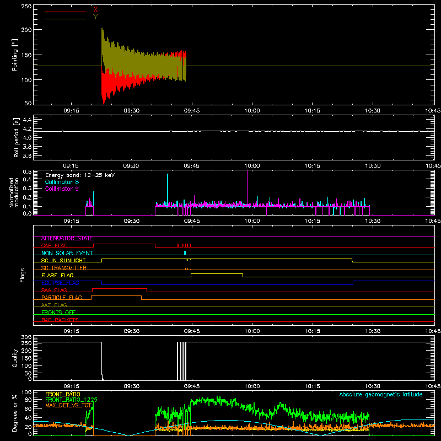
Task: Click the orange MAX_DET_VS_TOT legend entry
Action: [68, 405]
